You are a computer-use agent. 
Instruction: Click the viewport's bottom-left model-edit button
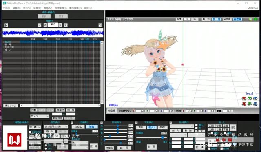[112, 111]
